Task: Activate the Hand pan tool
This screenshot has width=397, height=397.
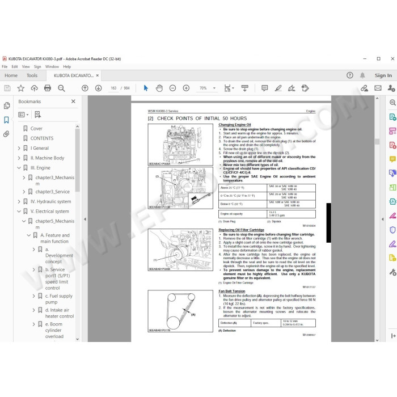Action: (x=159, y=88)
